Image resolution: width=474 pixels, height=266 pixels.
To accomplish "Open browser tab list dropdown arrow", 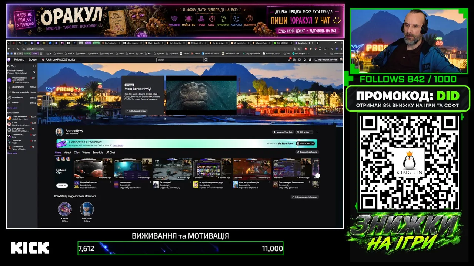I will tap(9, 43).
